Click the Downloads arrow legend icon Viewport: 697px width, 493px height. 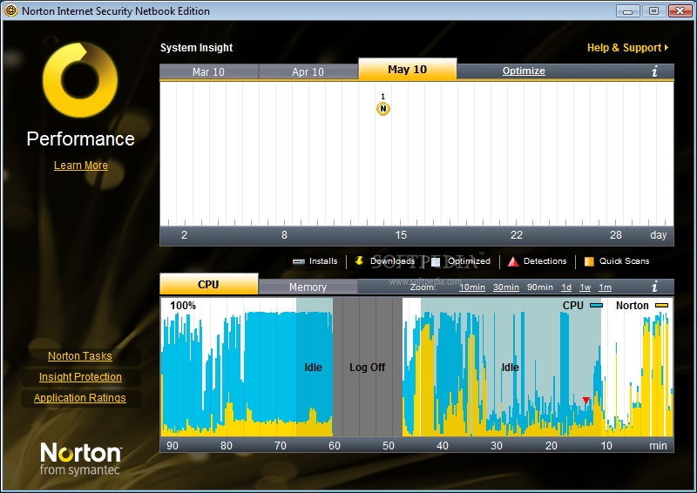click(x=359, y=261)
